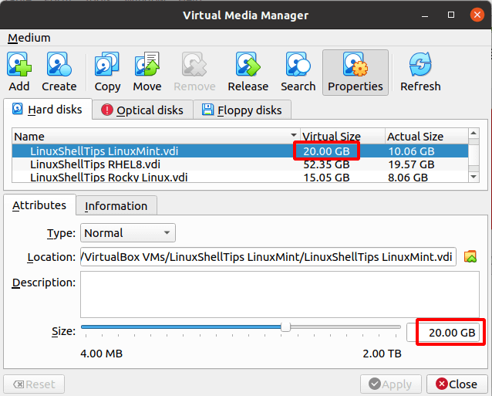Click the 8.06 GB actual size cell

[408, 178]
